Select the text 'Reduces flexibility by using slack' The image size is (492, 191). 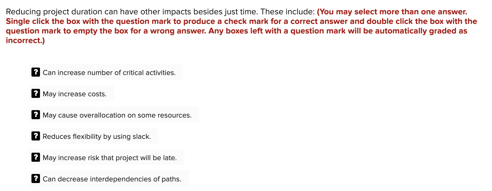pos(96,136)
